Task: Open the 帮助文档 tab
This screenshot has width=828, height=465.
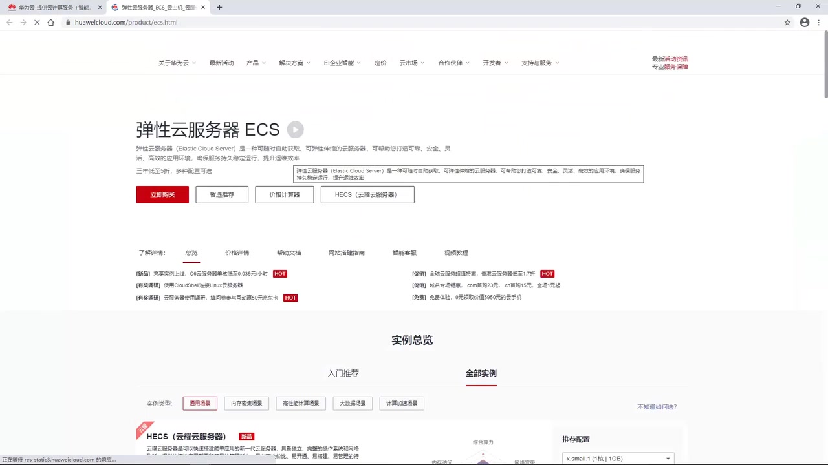Action: (x=289, y=253)
